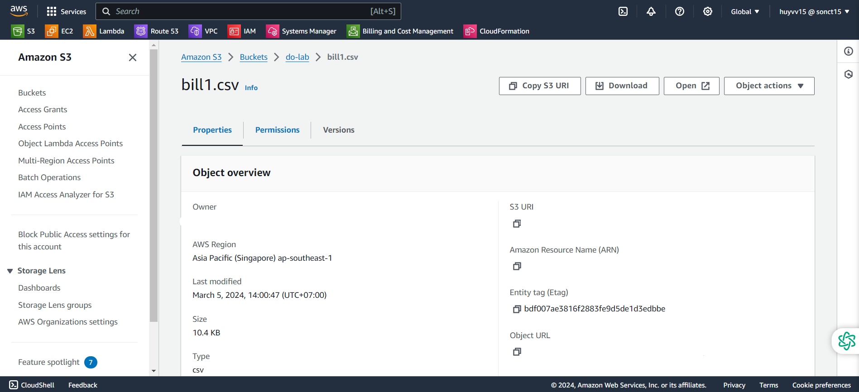This screenshot has width=859, height=392.
Task: Open Storage Lens groups
Action: pos(55,305)
